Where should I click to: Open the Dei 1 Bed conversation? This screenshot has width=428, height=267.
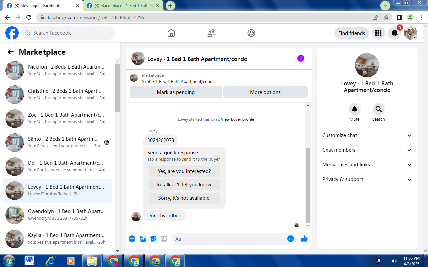point(58,166)
